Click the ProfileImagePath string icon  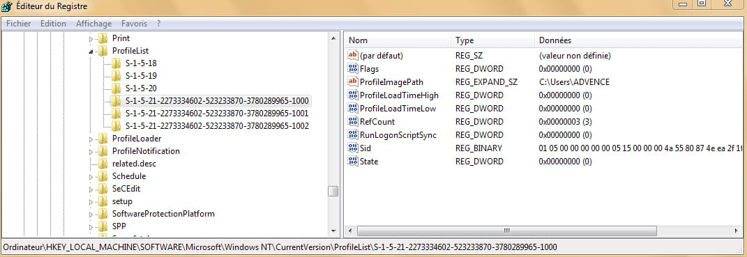353,82
